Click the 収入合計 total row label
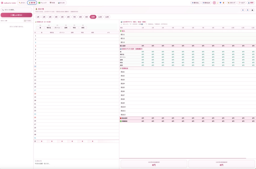This screenshot has width=256, height=169. 122,46
